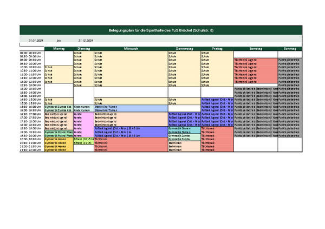The image size is (325, 229).
Task: Select Friday's 'Fußball Jugend' in the 14:30 - 15:00 row
Action: coord(217,100)
